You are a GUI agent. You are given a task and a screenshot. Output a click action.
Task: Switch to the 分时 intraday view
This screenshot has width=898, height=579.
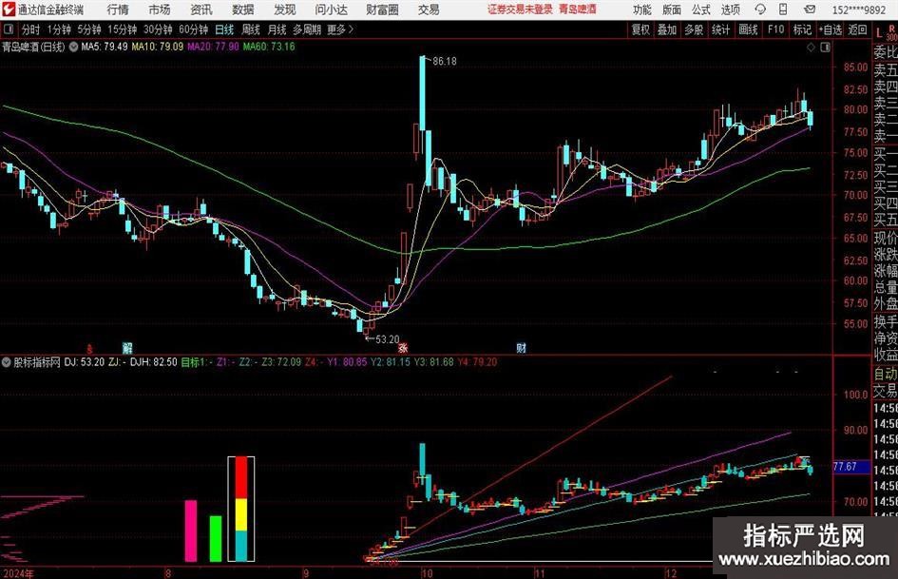(31, 29)
